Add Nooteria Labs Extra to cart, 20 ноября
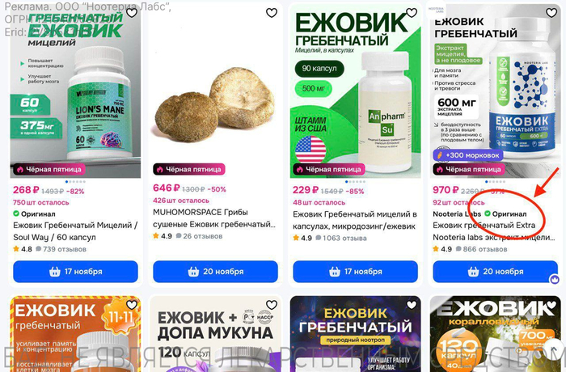This screenshot has width=566, height=372. pyautogui.click(x=495, y=272)
